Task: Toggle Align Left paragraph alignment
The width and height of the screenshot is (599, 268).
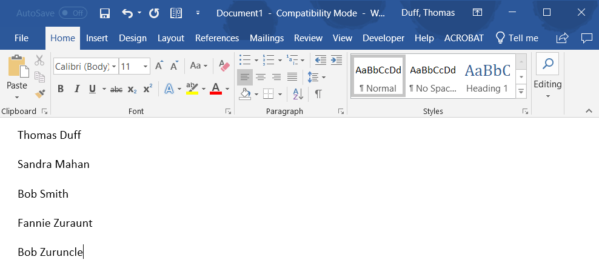Action: point(244,77)
